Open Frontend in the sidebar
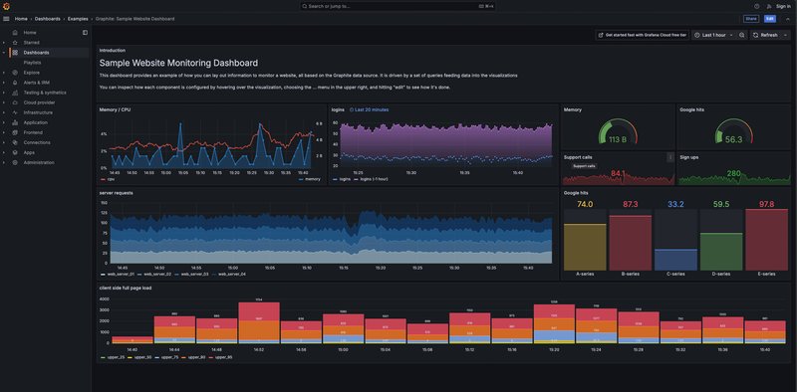This screenshot has height=392, width=797. [33, 132]
